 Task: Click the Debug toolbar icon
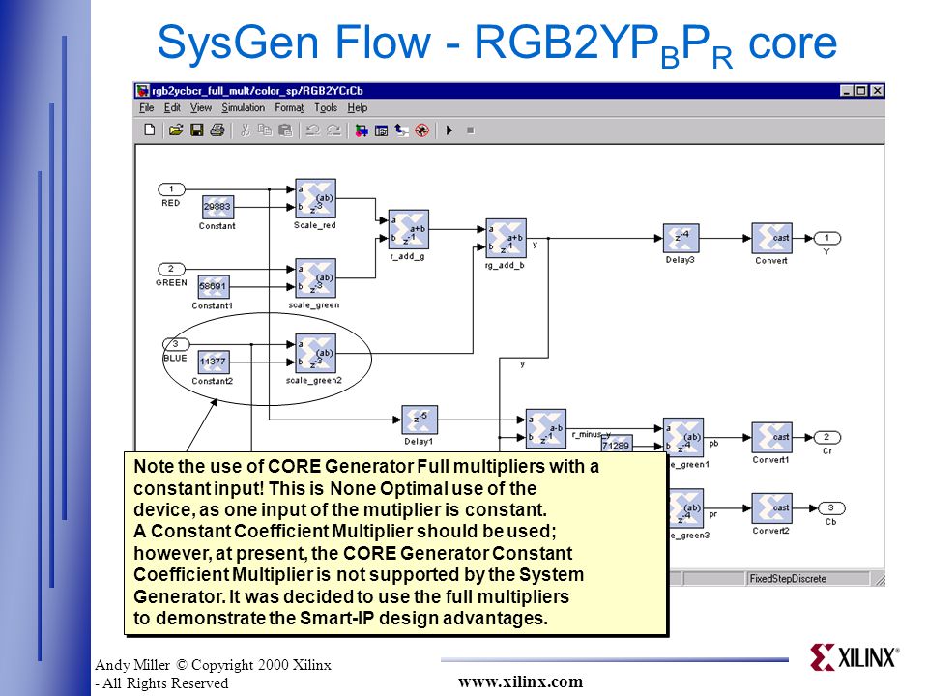pyautogui.click(x=422, y=130)
